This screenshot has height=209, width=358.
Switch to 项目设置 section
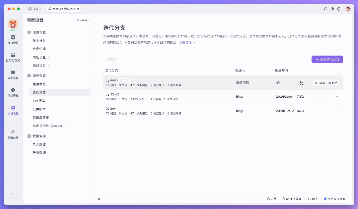coord(13,110)
